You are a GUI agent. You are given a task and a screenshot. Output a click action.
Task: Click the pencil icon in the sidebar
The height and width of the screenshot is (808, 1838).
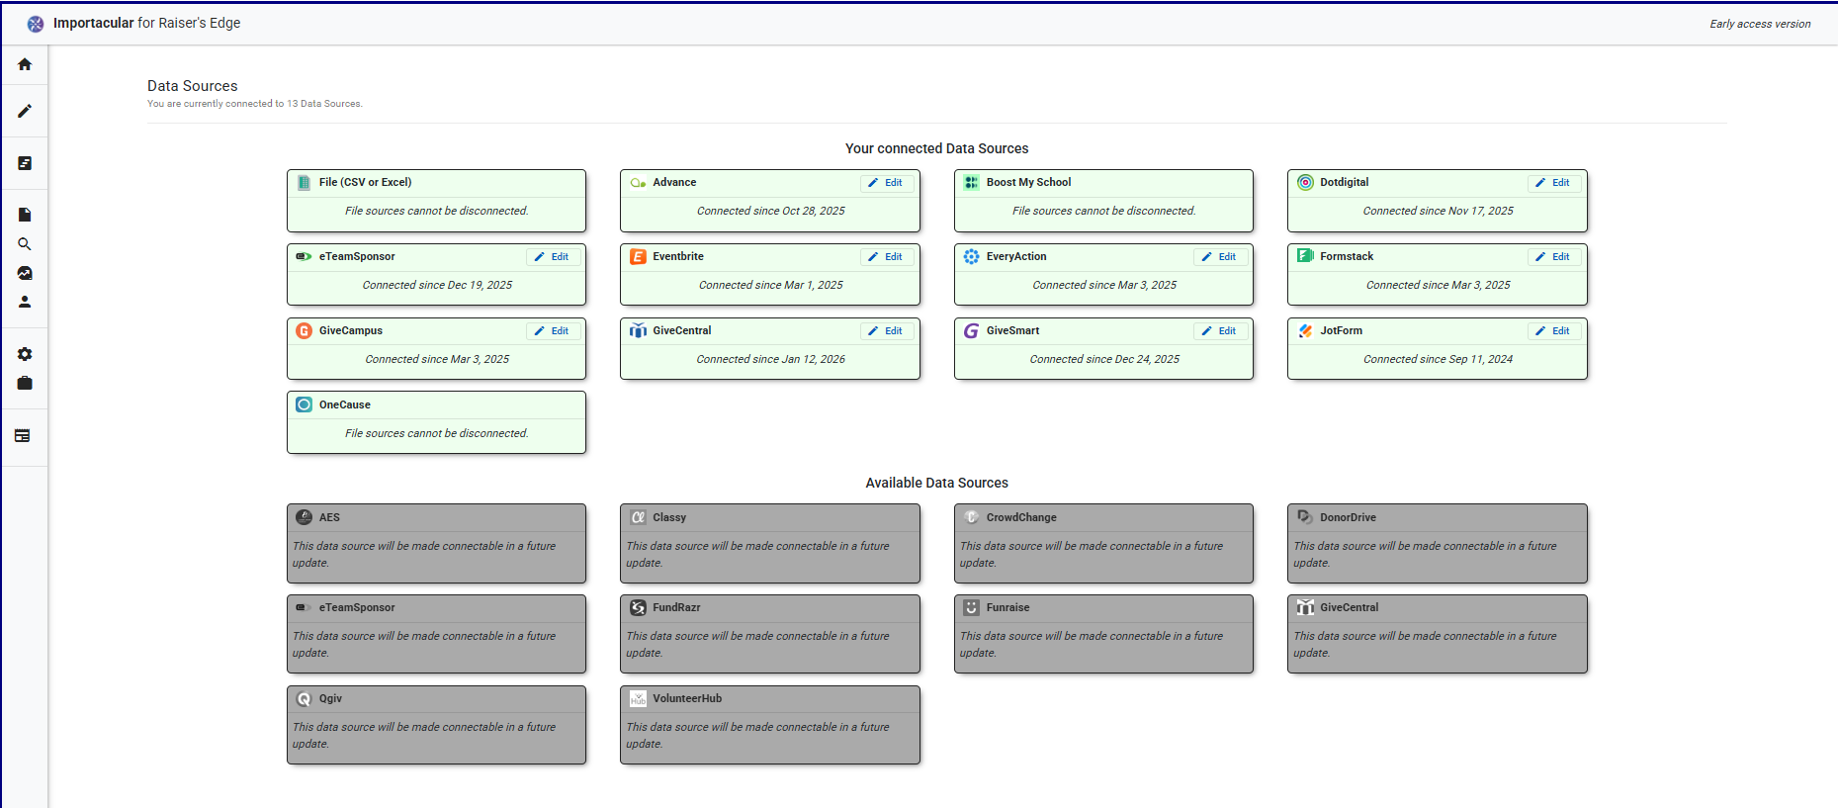(25, 111)
